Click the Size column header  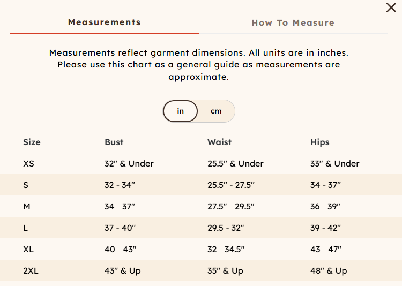pyautogui.click(x=32, y=142)
